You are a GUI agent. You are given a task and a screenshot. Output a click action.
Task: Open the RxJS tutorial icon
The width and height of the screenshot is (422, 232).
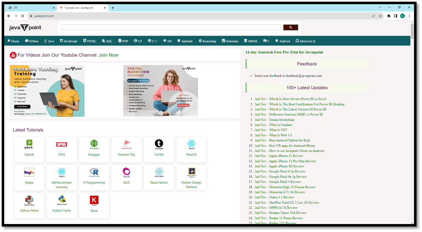[127, 173]
